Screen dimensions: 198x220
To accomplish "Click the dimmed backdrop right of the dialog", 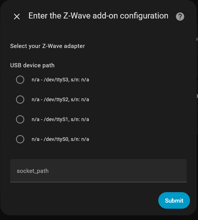I will (x=197, y=124).
